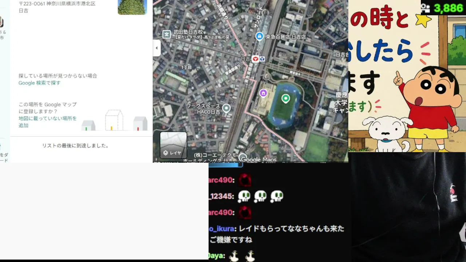Select the 武田塾日吉校 school marker icon
Image resolution: width=466 pixels, height=262 pixels.
click(166, 34)
